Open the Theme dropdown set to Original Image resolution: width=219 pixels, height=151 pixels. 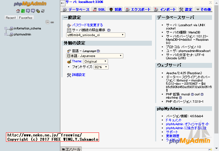[95, 61]
